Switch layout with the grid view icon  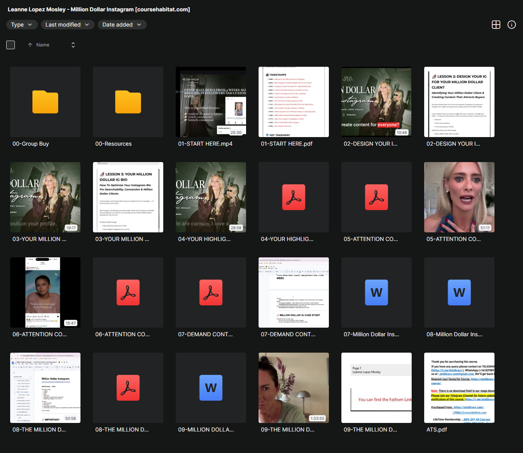496,25
